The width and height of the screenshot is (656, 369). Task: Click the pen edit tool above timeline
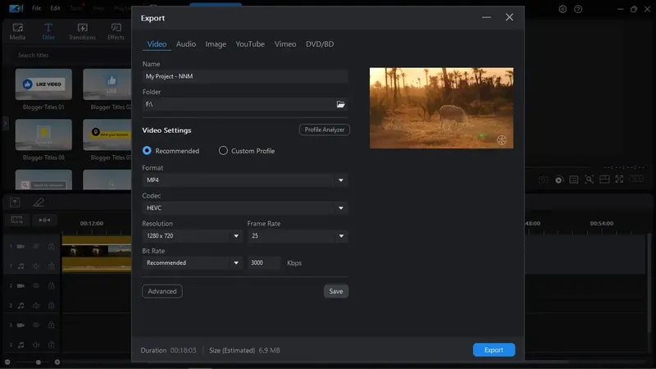point(39,203)
